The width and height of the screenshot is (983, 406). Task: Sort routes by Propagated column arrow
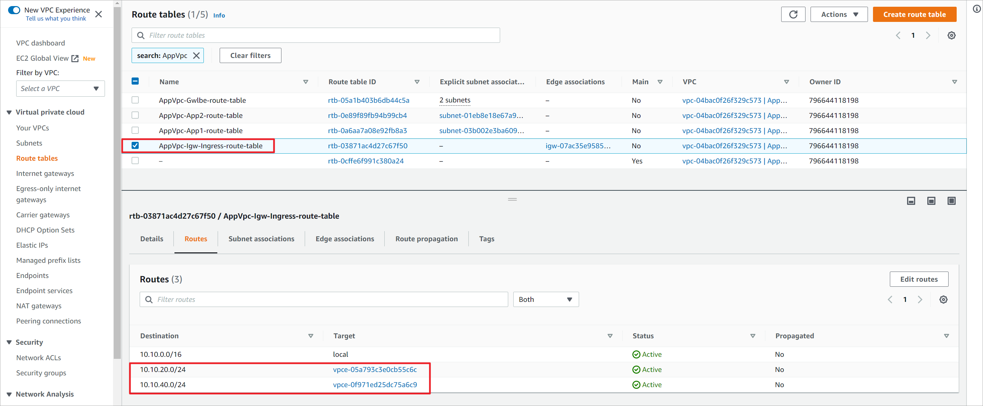point(946,336)
